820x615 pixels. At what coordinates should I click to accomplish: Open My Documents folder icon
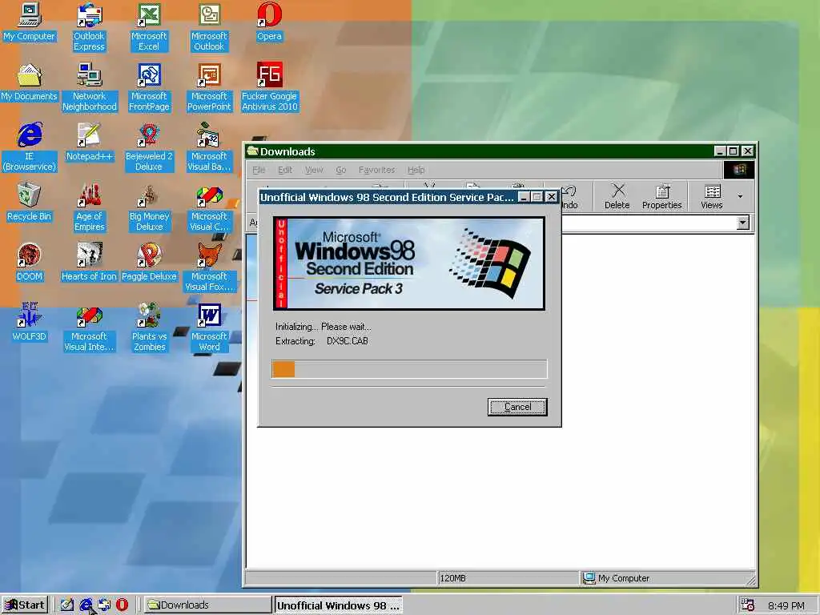30,82
